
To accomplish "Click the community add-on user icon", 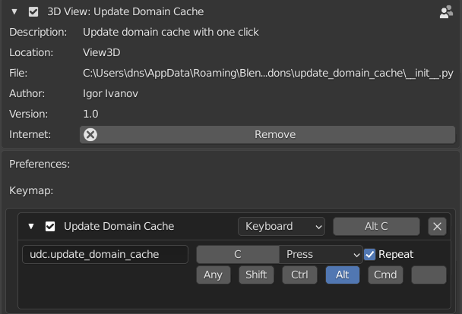I will (446, 12).
